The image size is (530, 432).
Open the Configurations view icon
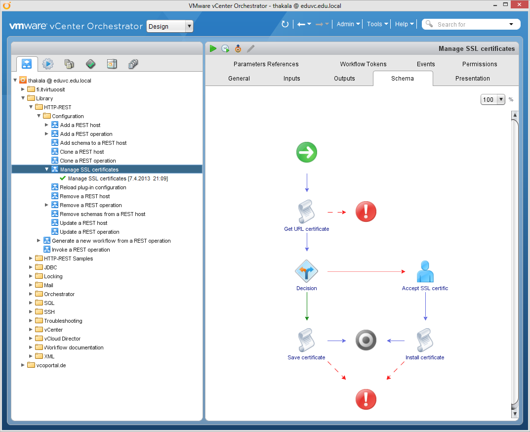click(x=90, y=64)
